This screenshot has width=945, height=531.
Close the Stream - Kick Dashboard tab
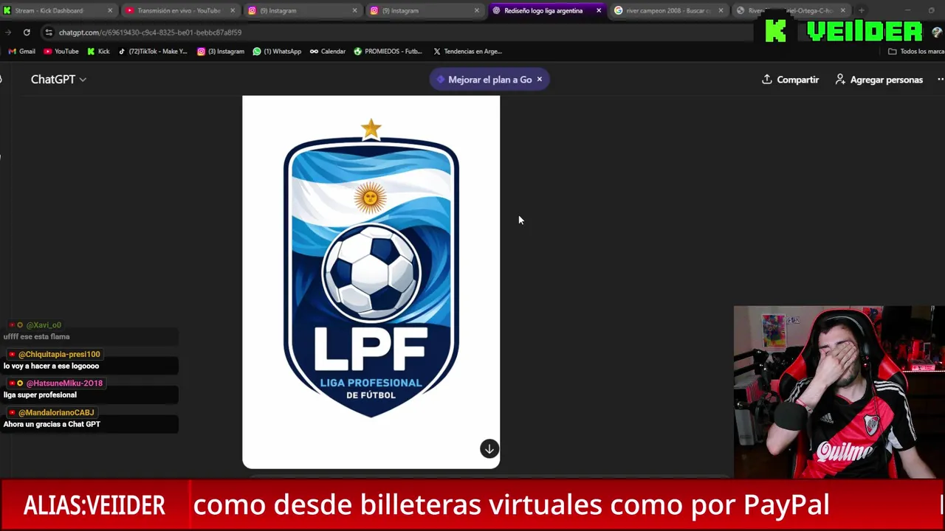110,10
